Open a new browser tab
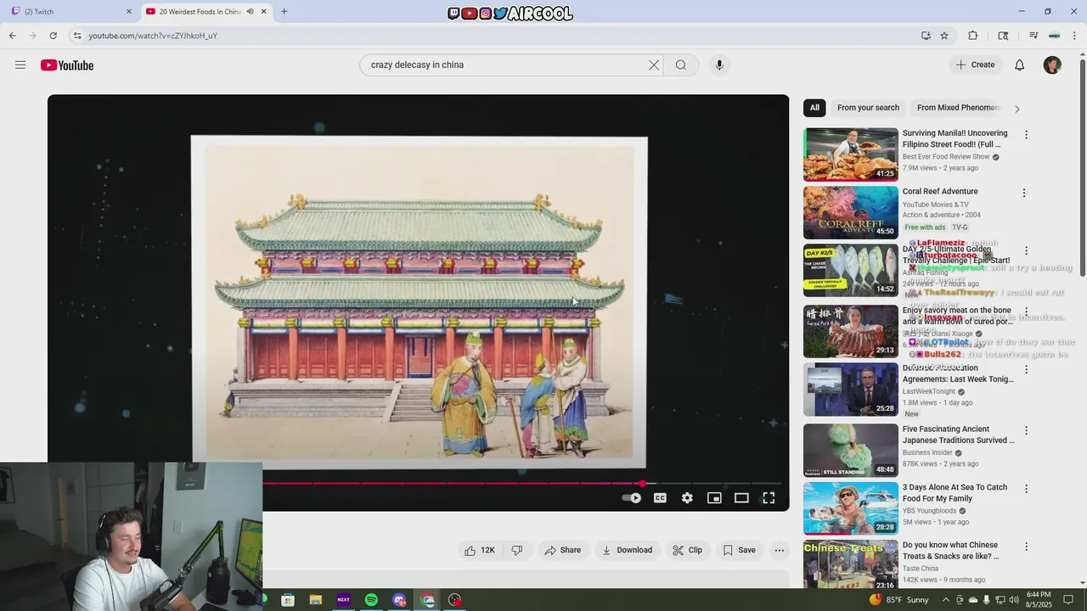The height and width of the screenshot is (611, 1087). pos(284,11)
